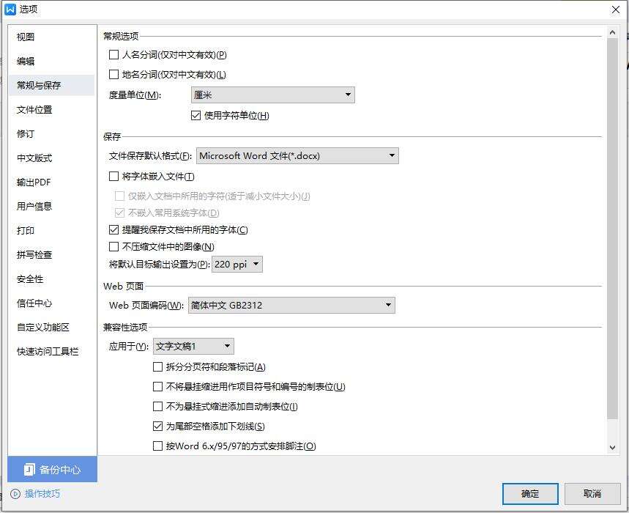Uncheck 为尾部空格添加下划线 checkbox
Screen dimensions: 629x513
pos(157,427)
